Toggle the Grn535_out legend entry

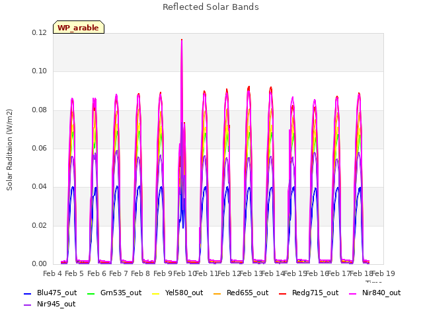[114, 293]
